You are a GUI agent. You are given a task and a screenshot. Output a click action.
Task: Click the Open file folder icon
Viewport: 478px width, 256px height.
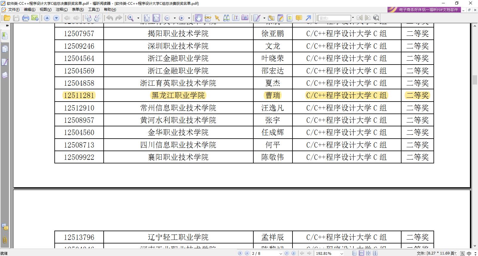tap(7, 18)
